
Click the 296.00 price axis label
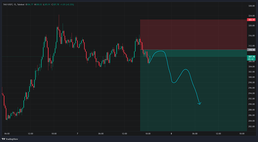[x=251, y=88]
